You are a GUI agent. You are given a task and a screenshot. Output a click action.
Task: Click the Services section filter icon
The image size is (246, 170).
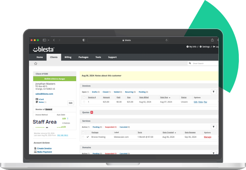point(213,127)
